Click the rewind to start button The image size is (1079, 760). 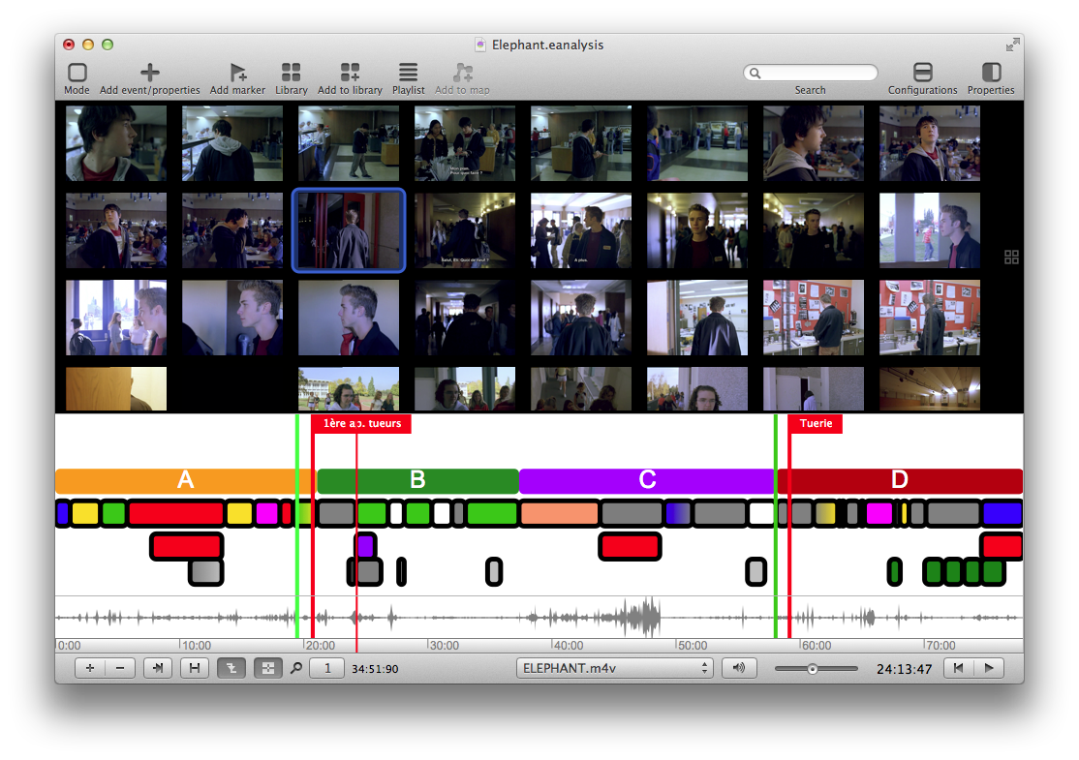tap(959, 668)
